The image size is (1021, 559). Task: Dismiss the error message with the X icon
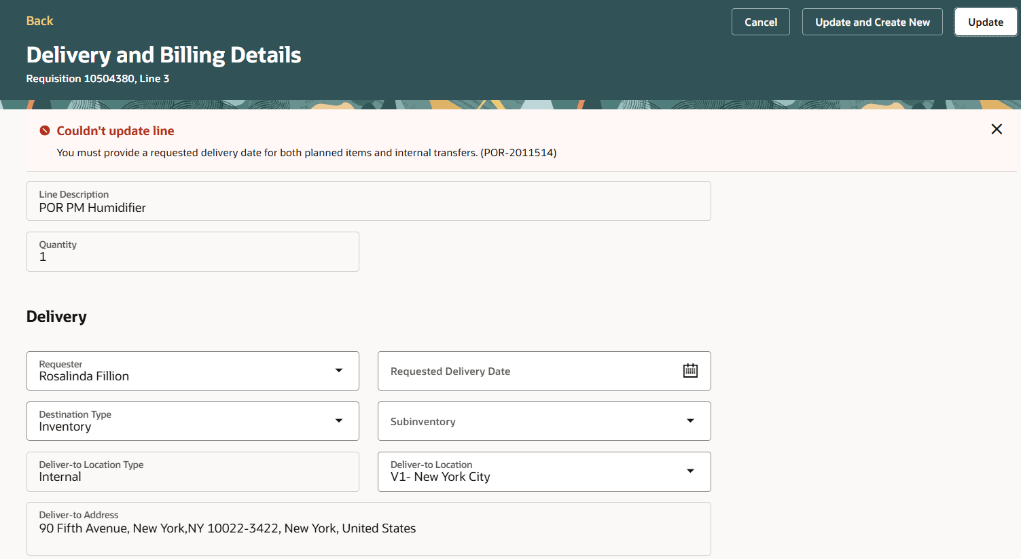tap(997, 129)
